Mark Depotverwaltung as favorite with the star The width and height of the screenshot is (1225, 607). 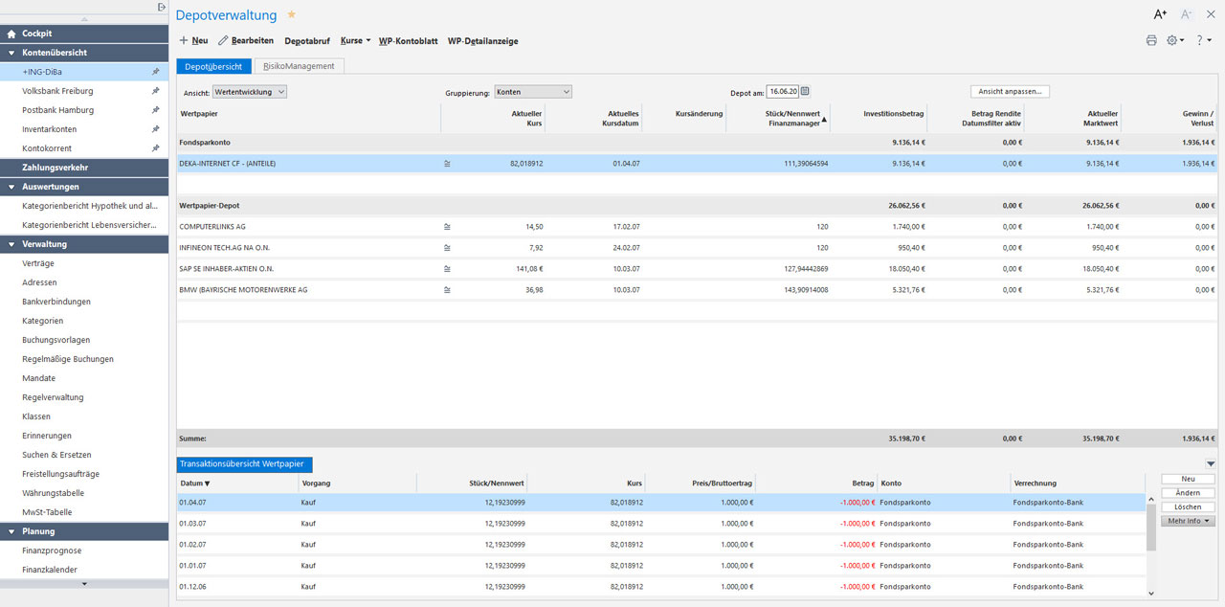click(292, 14)
